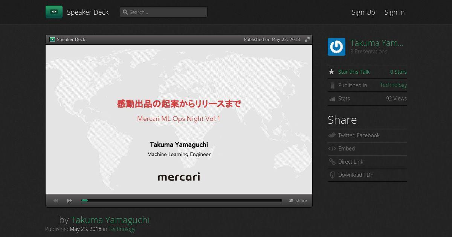Click 'Published on May 23, 2018' header text

(272, 39)
